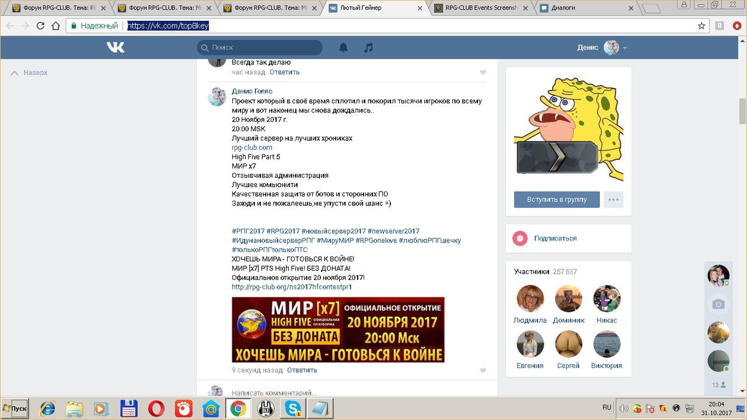Open the browser home page icon

click(x=55, y=26)
